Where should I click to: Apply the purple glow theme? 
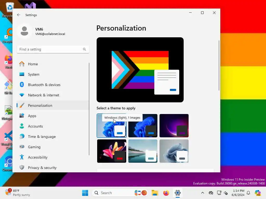[174, 126]
